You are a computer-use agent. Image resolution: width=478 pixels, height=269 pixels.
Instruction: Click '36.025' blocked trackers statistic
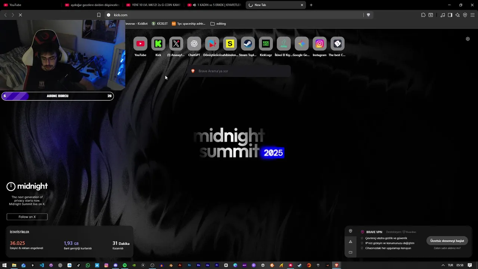pyautogui.click(x=18, y=243)
